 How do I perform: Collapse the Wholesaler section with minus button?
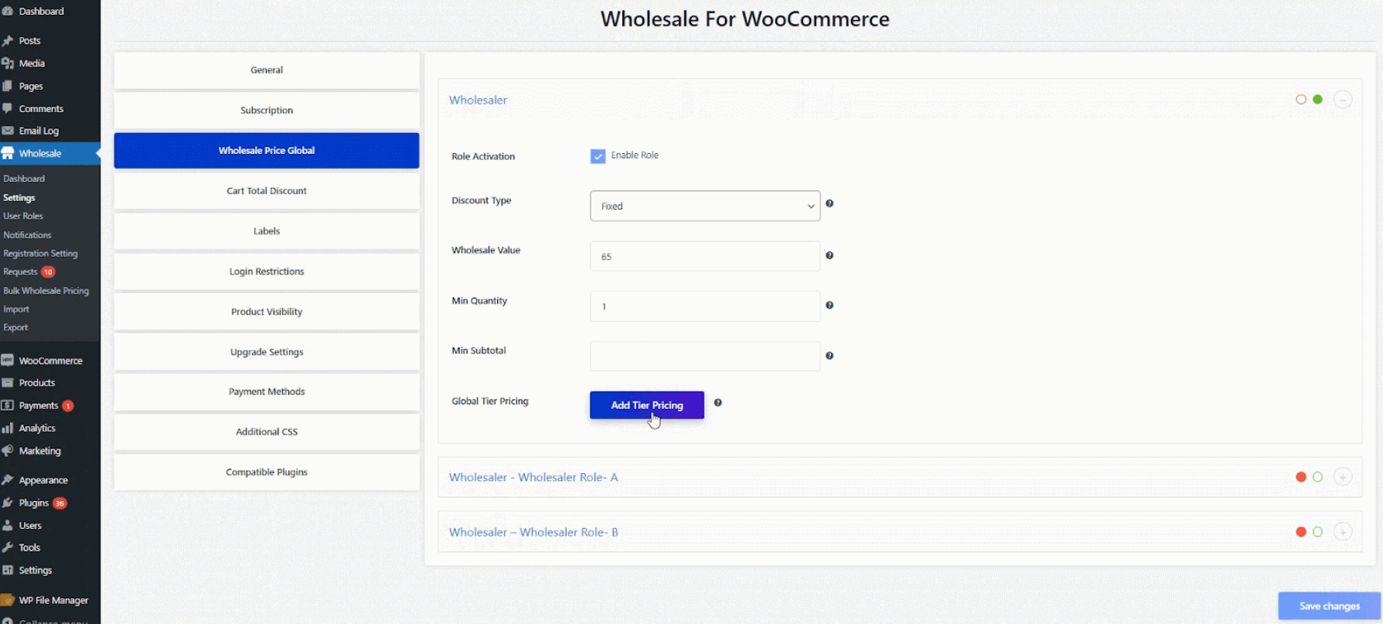pyautogui.click(x=1342, y=100)
